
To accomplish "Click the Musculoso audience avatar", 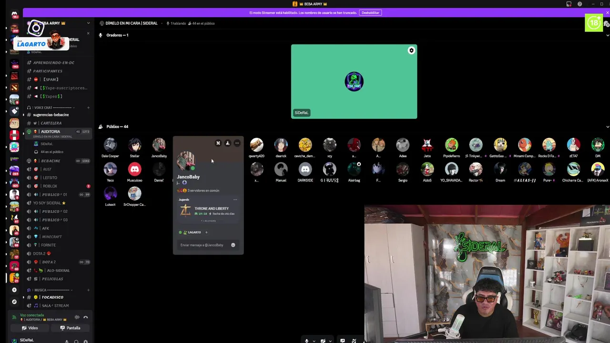I will click(x=134, y=169).
